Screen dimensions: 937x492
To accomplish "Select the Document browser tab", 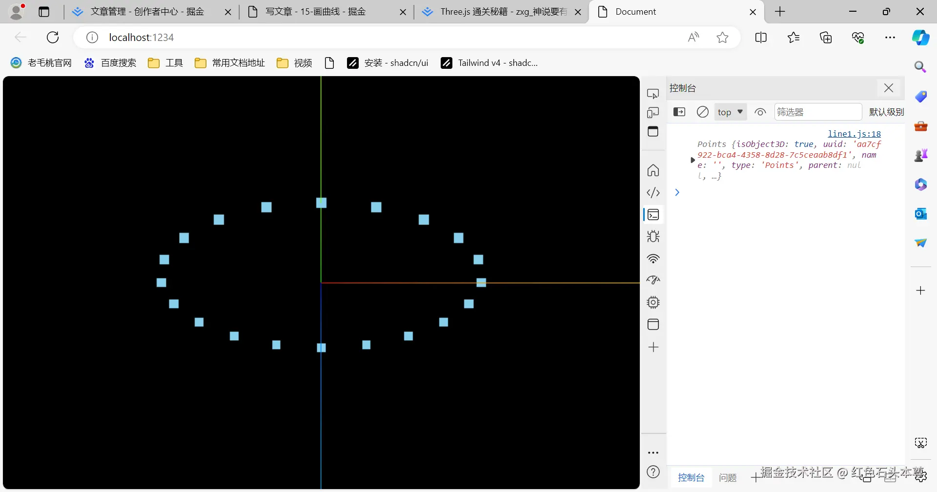I will tap(677, 12).
